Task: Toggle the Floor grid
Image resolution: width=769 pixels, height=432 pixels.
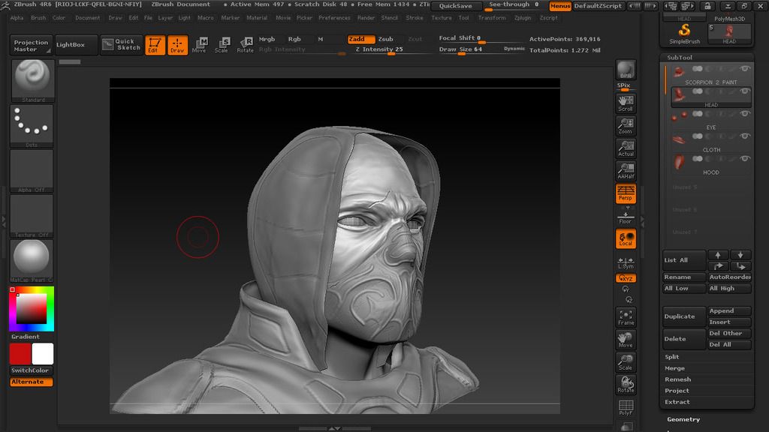Action: click(626, 217)
